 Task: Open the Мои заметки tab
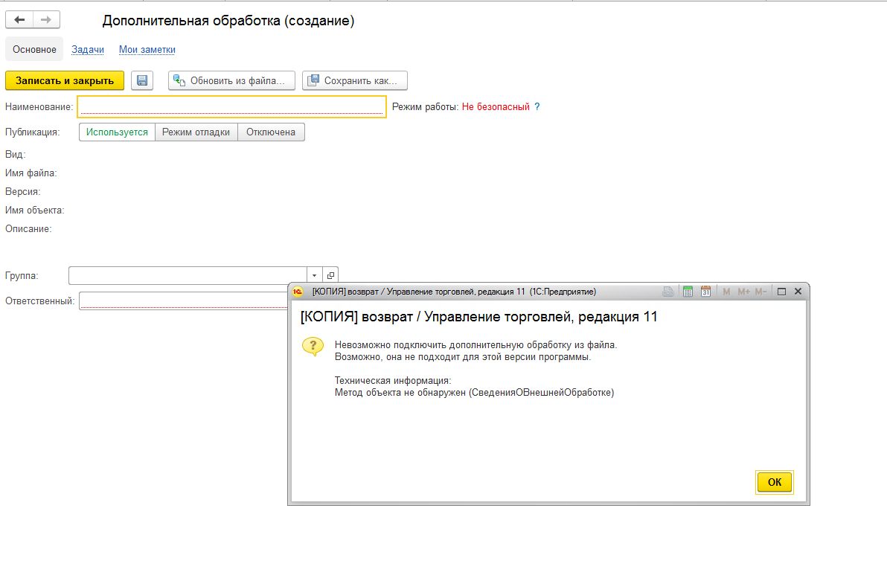[x=147, y=50]
